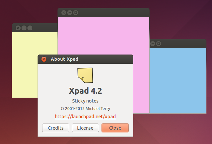This screenshot has width=212, height=144.
Task: Click inside the blue note text area
Action: (178, 81)
